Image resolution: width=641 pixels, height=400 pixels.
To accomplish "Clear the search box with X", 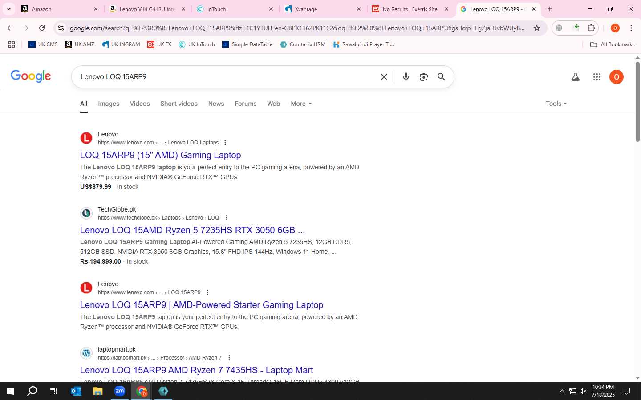I will [x=384, y=77].
